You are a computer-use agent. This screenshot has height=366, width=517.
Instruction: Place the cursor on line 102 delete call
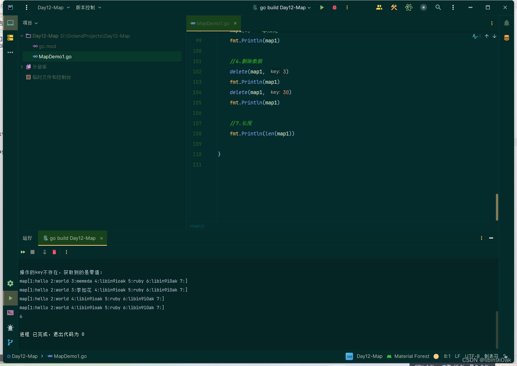[x=259, y=72]
